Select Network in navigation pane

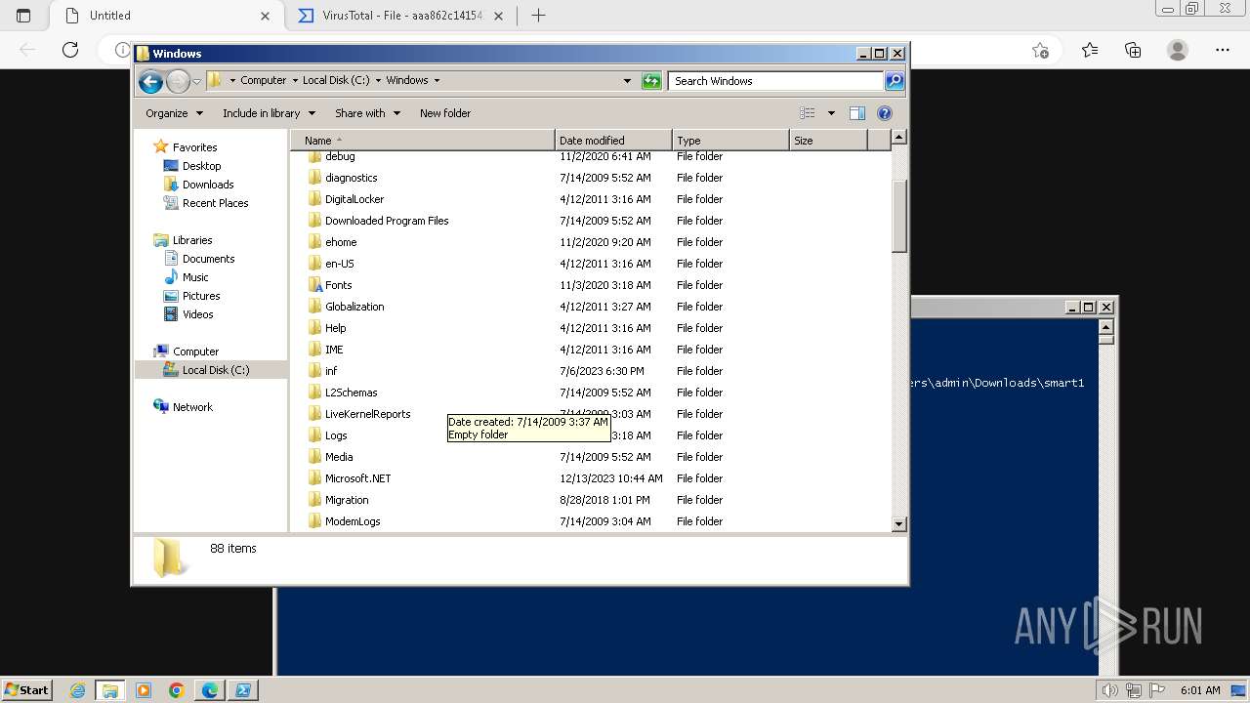click(192, 407)
